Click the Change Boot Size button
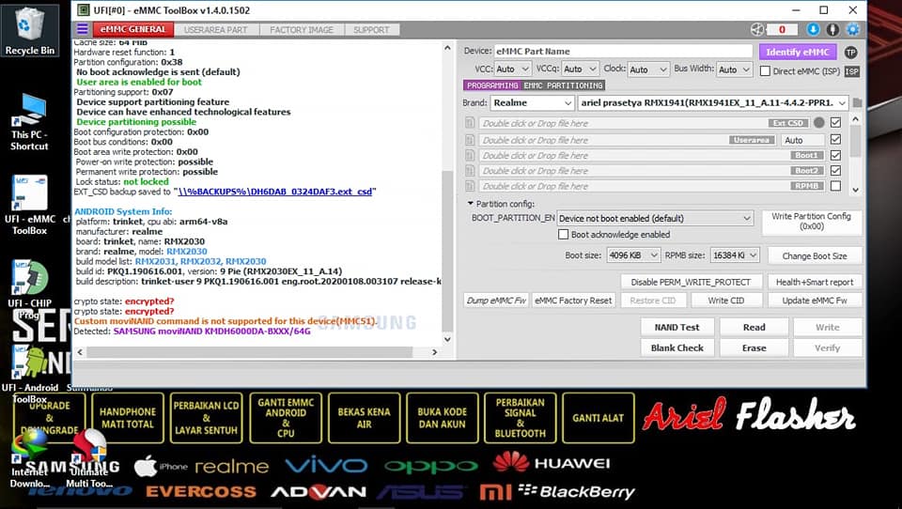Screen dimensions: 902x509 pyautogui.click(x=815, y=256)
